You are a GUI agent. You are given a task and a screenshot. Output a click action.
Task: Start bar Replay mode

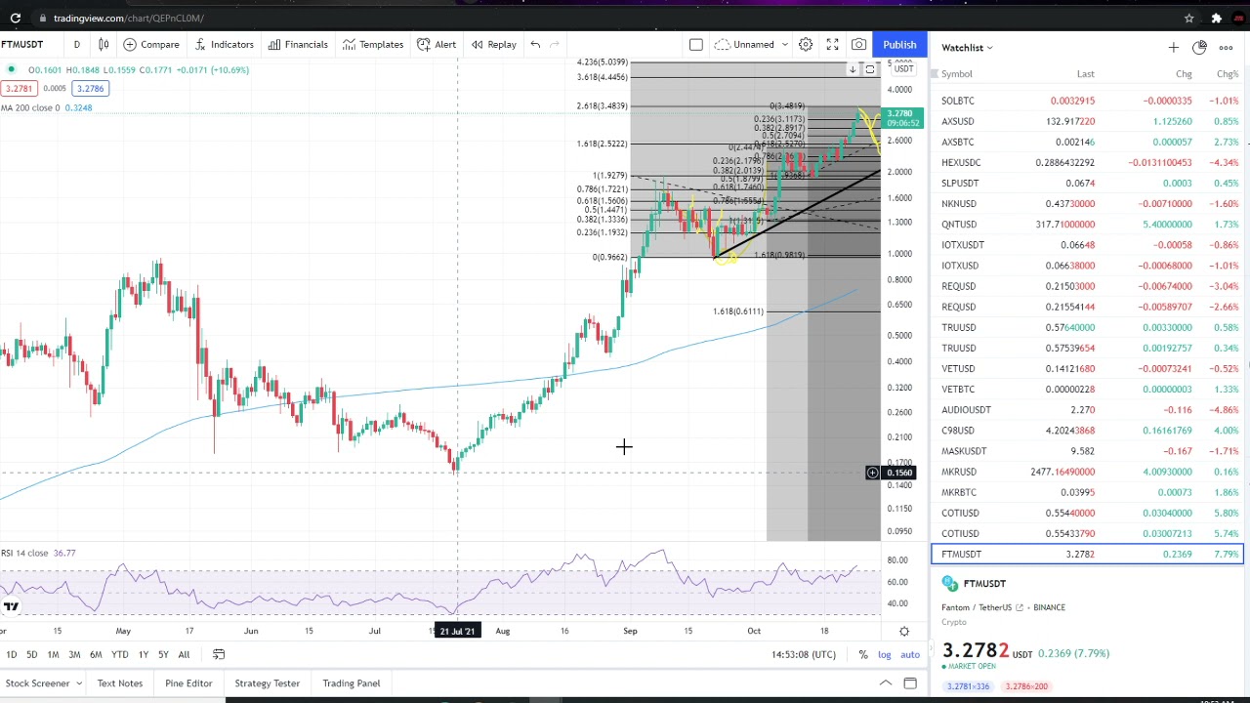coord(493,44)
